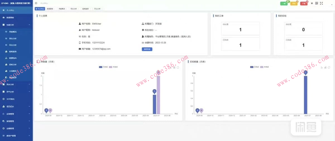Open 数据看板 in the sidebar

[16, 17]
